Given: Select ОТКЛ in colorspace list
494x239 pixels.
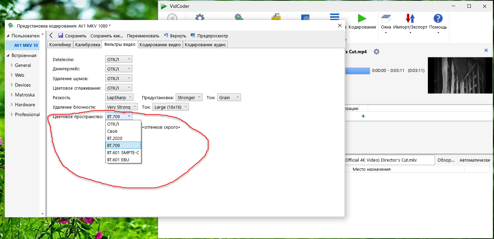Looking at the screenshot, I should (123, 124).
